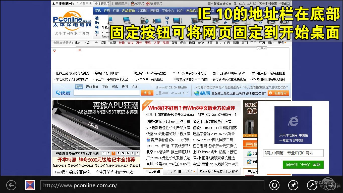Select the mobile phone category icon

coord(110,20)
